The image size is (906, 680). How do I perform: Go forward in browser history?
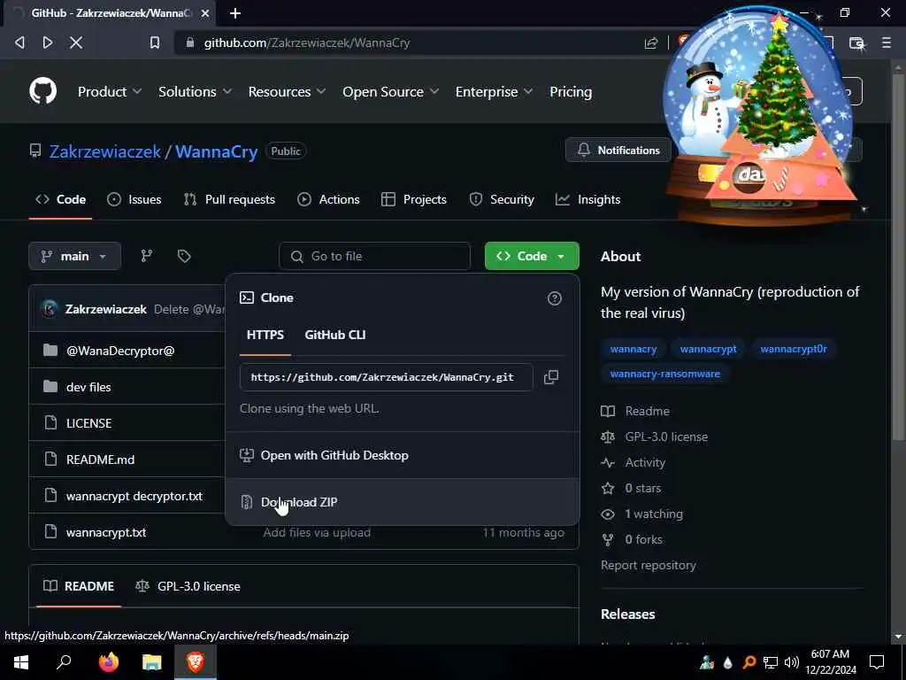48,42
